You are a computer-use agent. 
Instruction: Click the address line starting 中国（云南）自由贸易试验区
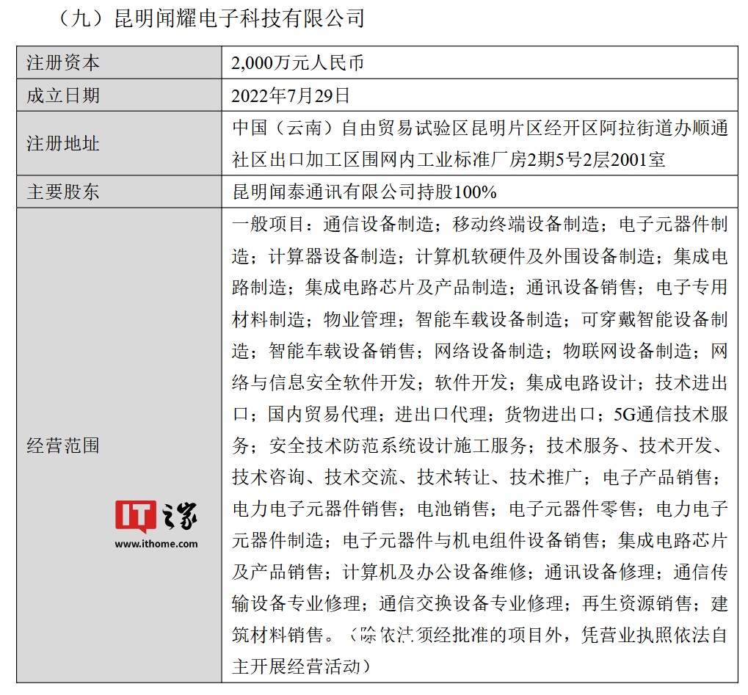pos(480,128)
